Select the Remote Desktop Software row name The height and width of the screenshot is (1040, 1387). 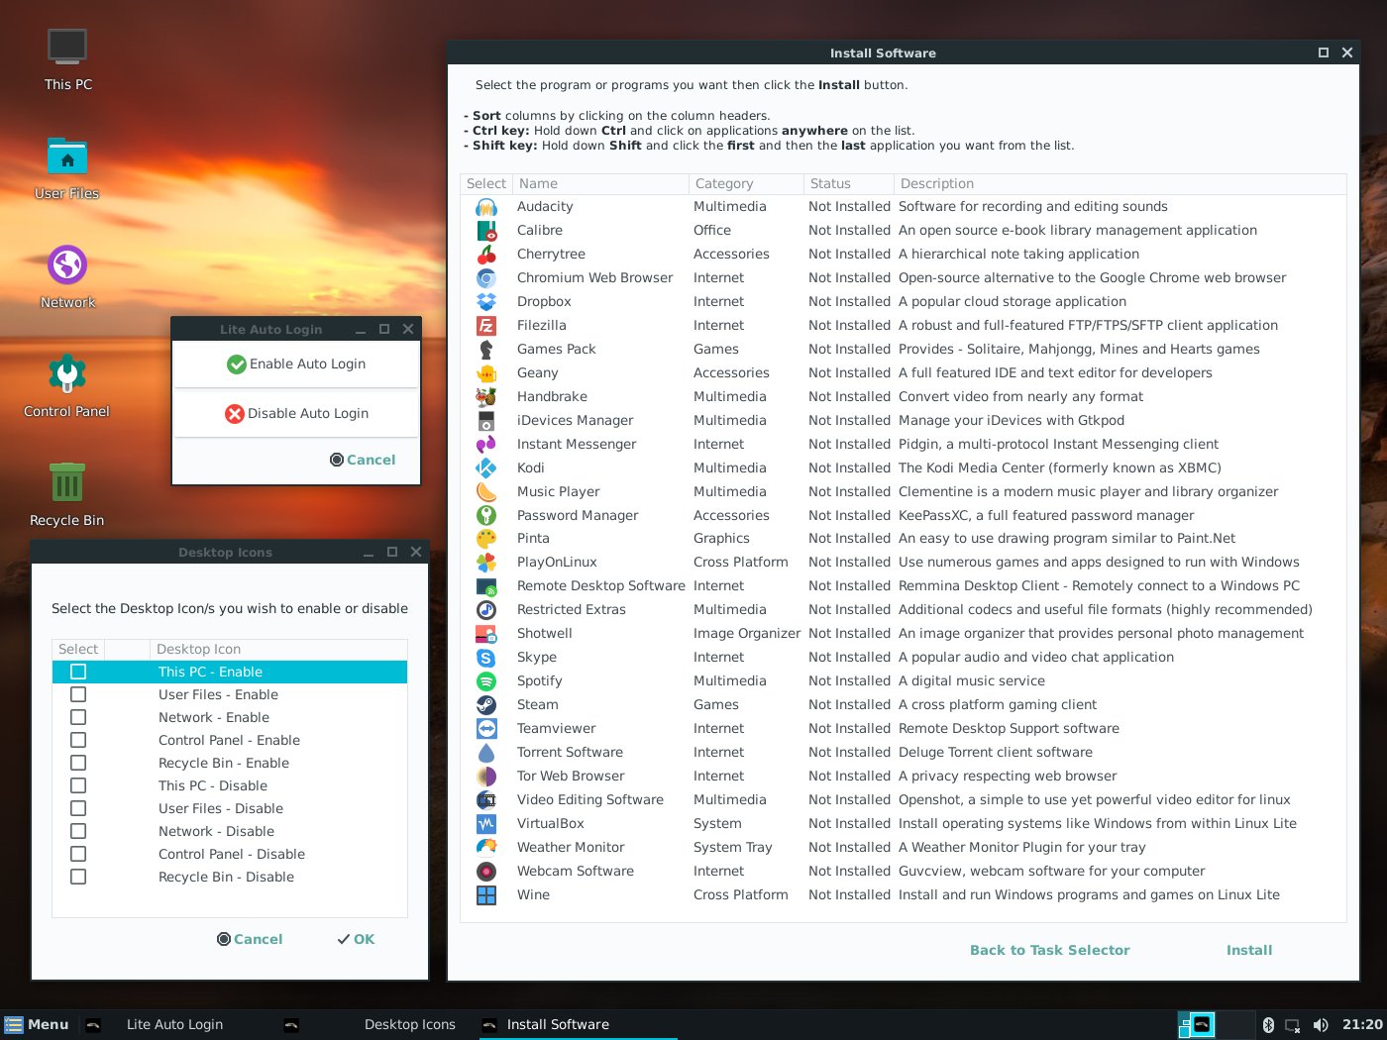pyautogui.click(x=601, y=586)
